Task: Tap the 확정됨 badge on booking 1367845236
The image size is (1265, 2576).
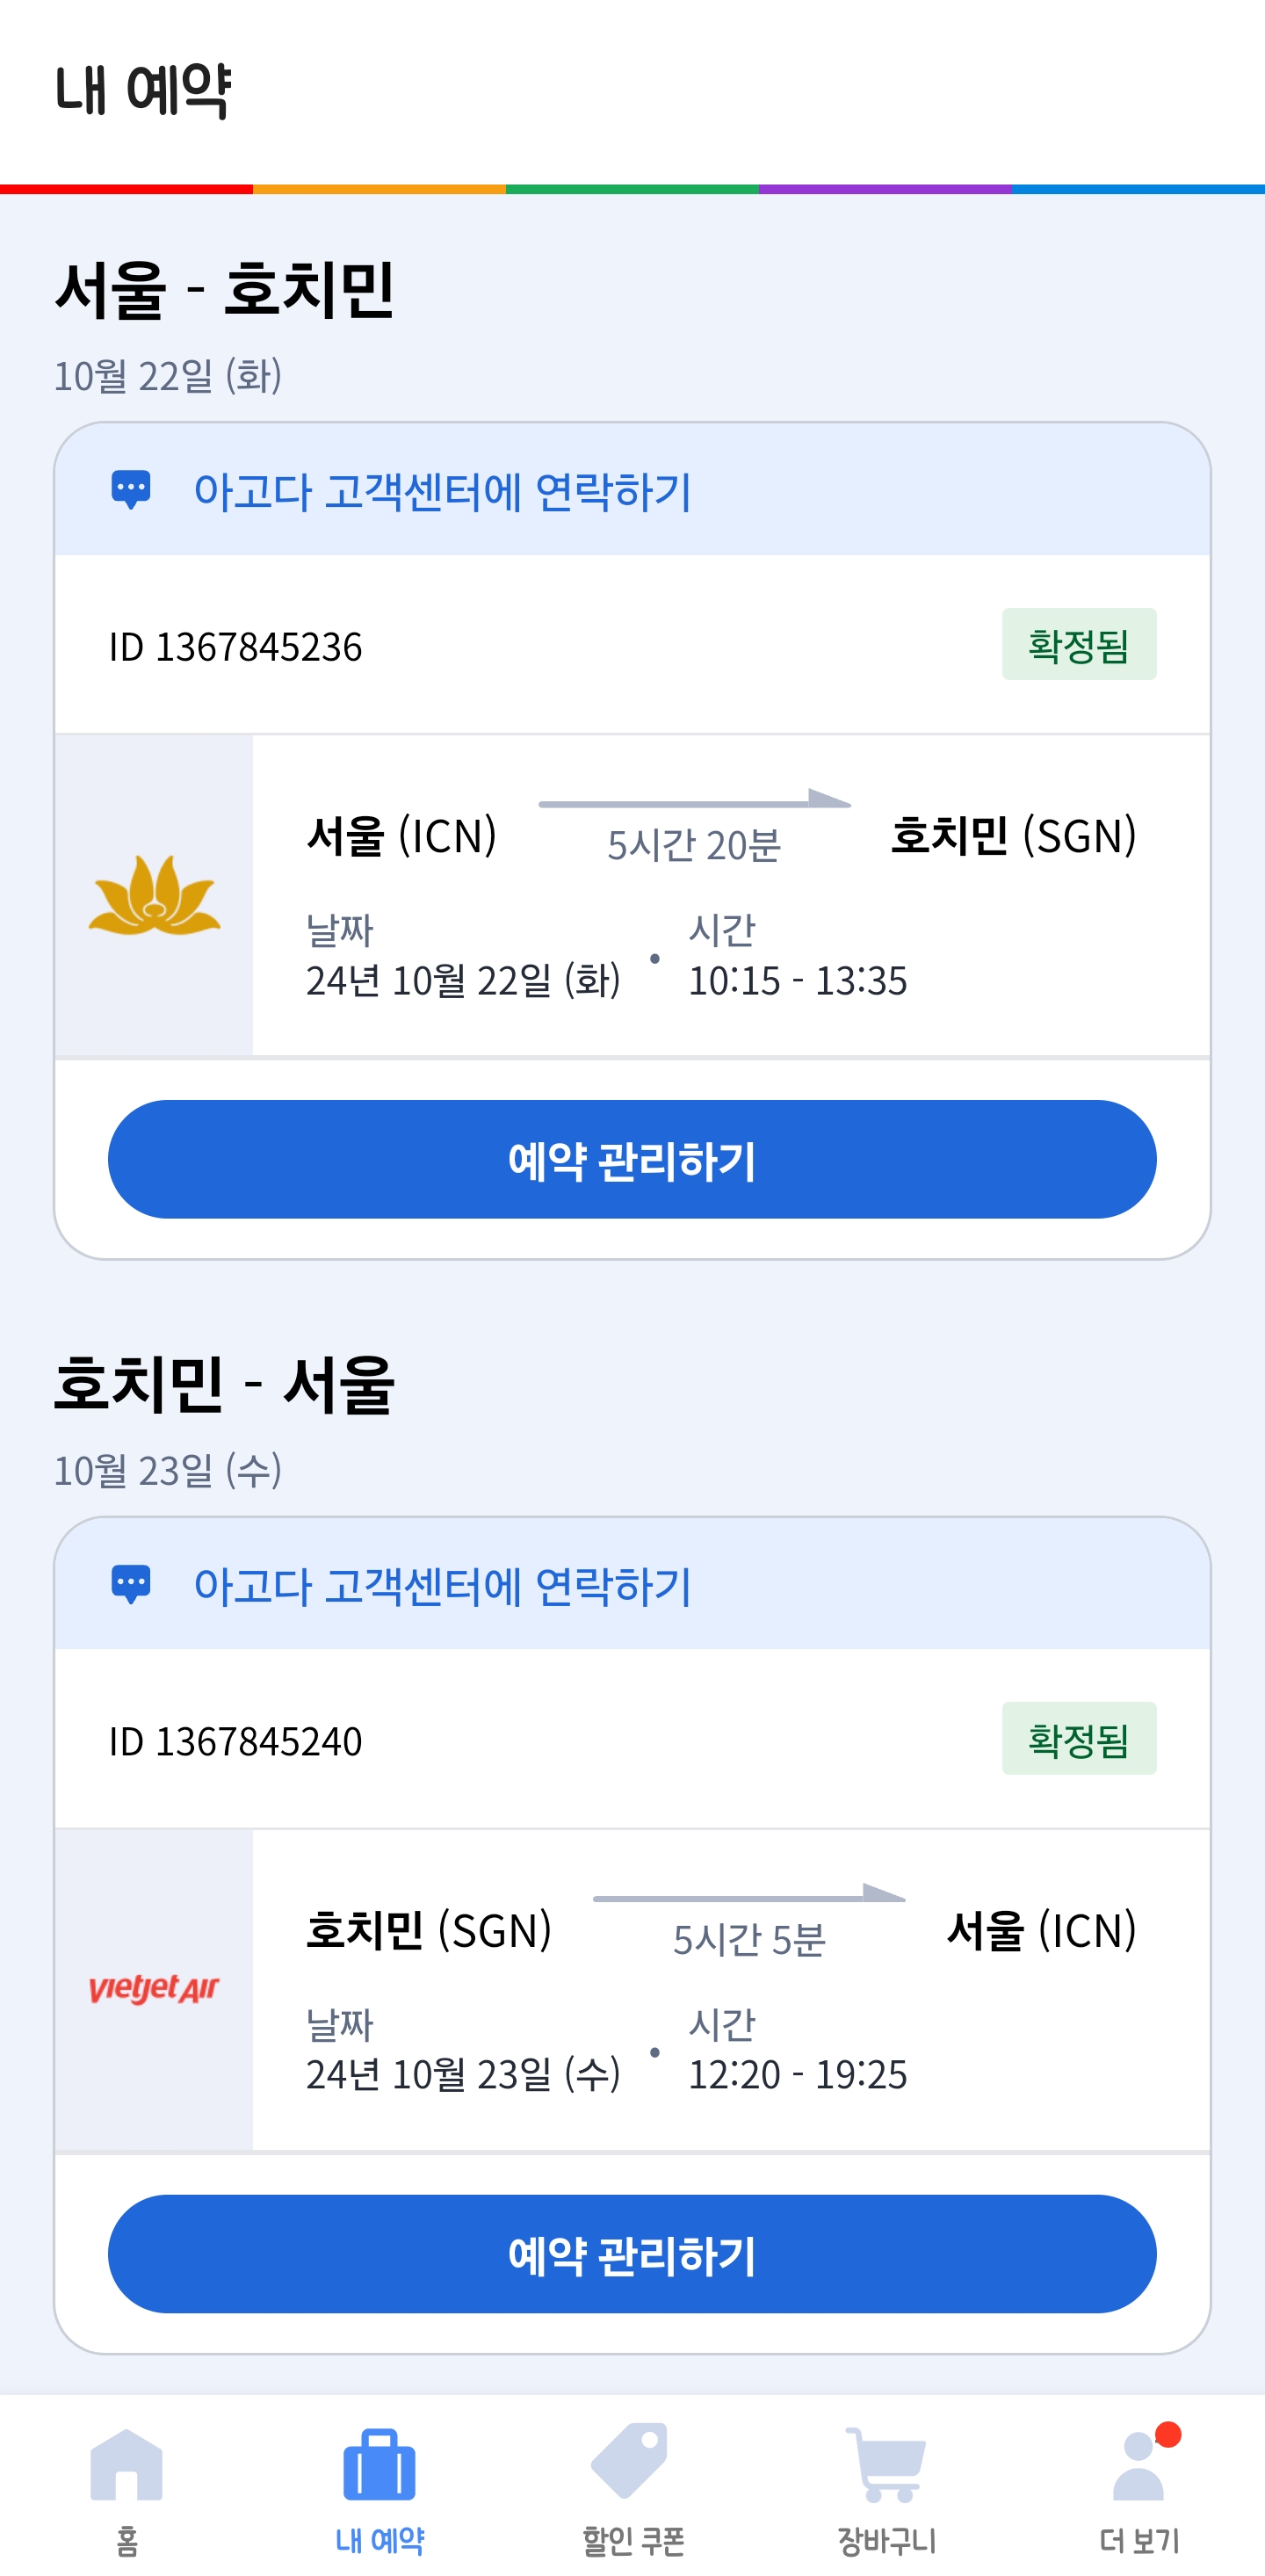Action: [1078, 645]
